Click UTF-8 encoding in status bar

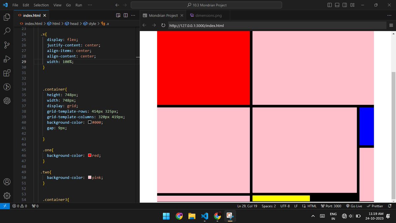[x=285, y=206]
